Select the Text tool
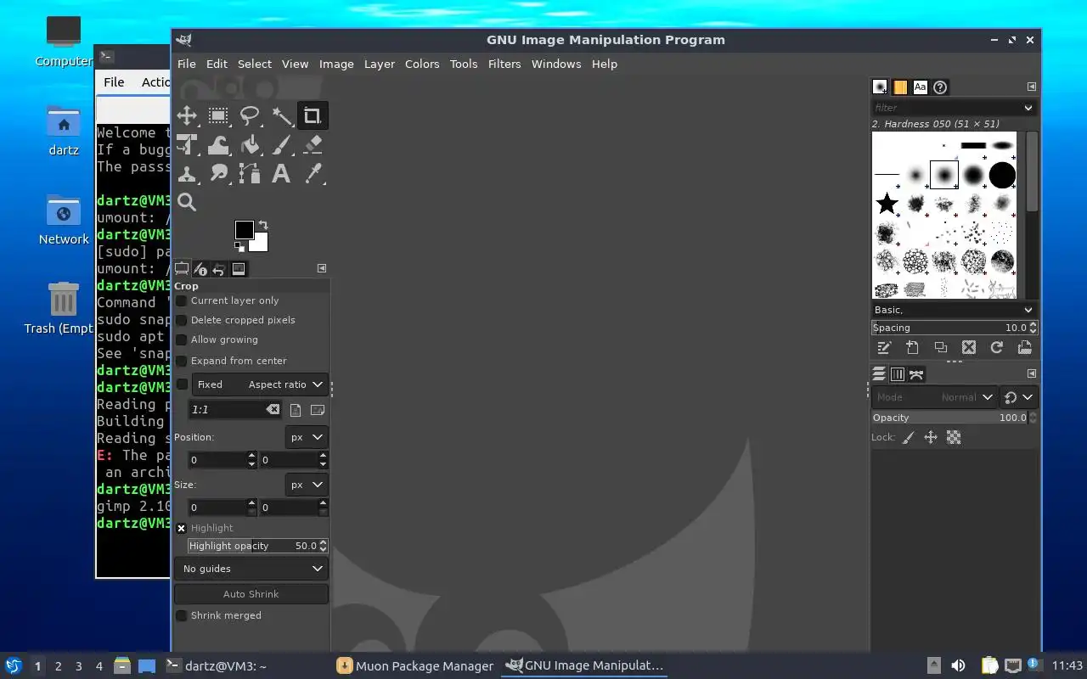1087x679 pixels. pyautogui.click(x=281, y=173)
